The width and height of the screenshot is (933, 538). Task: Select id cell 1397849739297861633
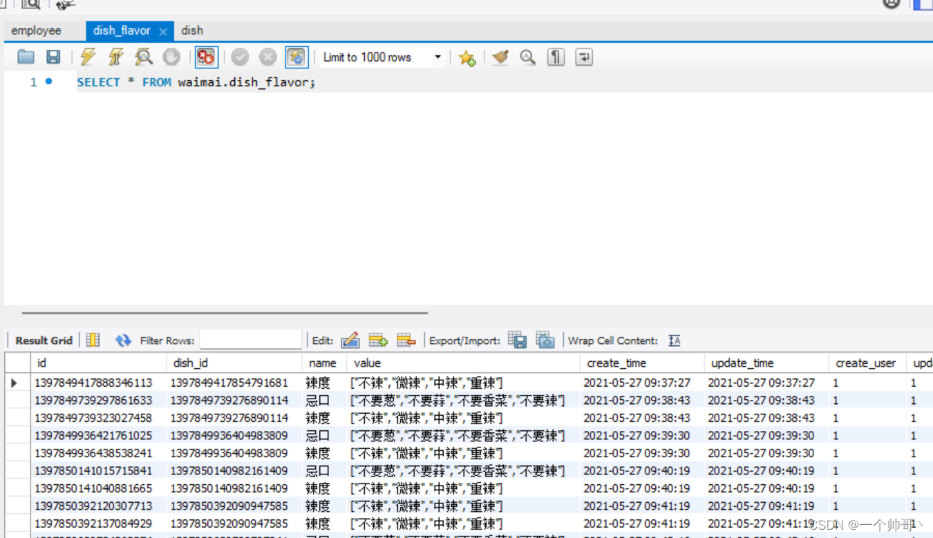pos(100,401)
